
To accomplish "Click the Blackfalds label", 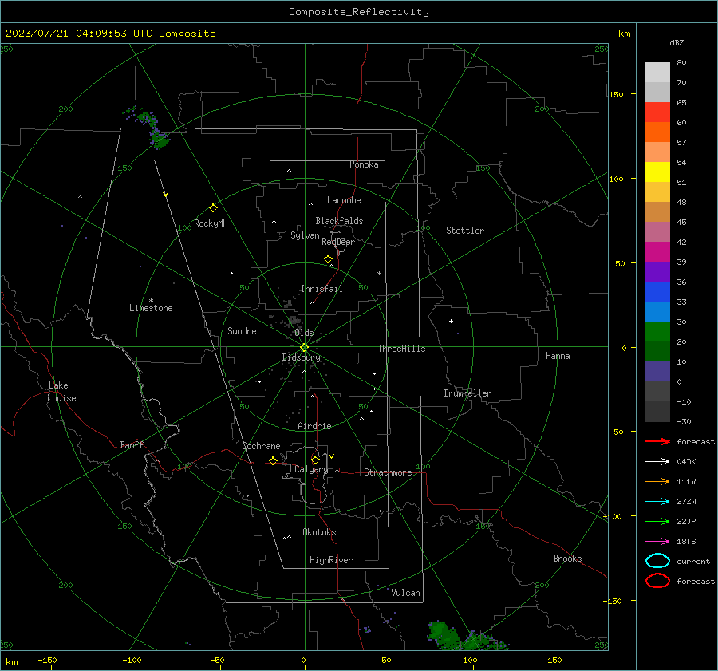I will [339, 221].
